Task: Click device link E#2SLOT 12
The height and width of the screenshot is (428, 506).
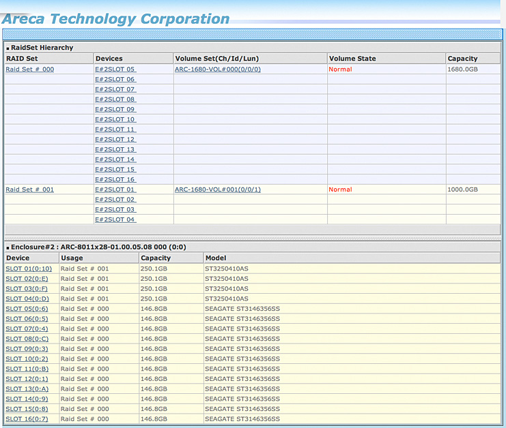Action: [x=115, y=139]
